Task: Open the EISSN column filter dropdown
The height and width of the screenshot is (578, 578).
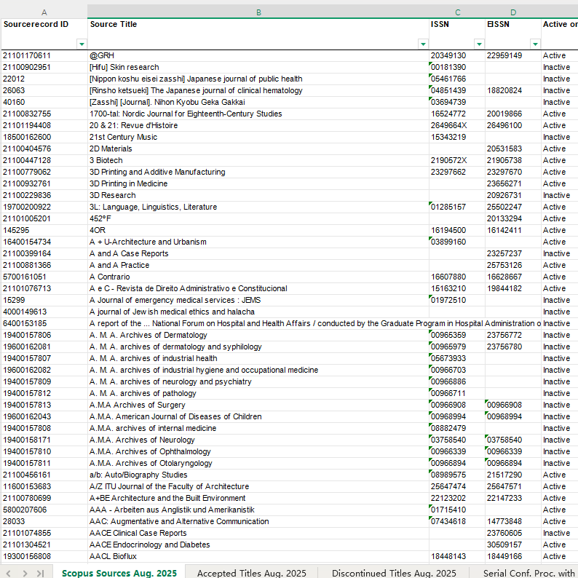Action: coord(535,44)
